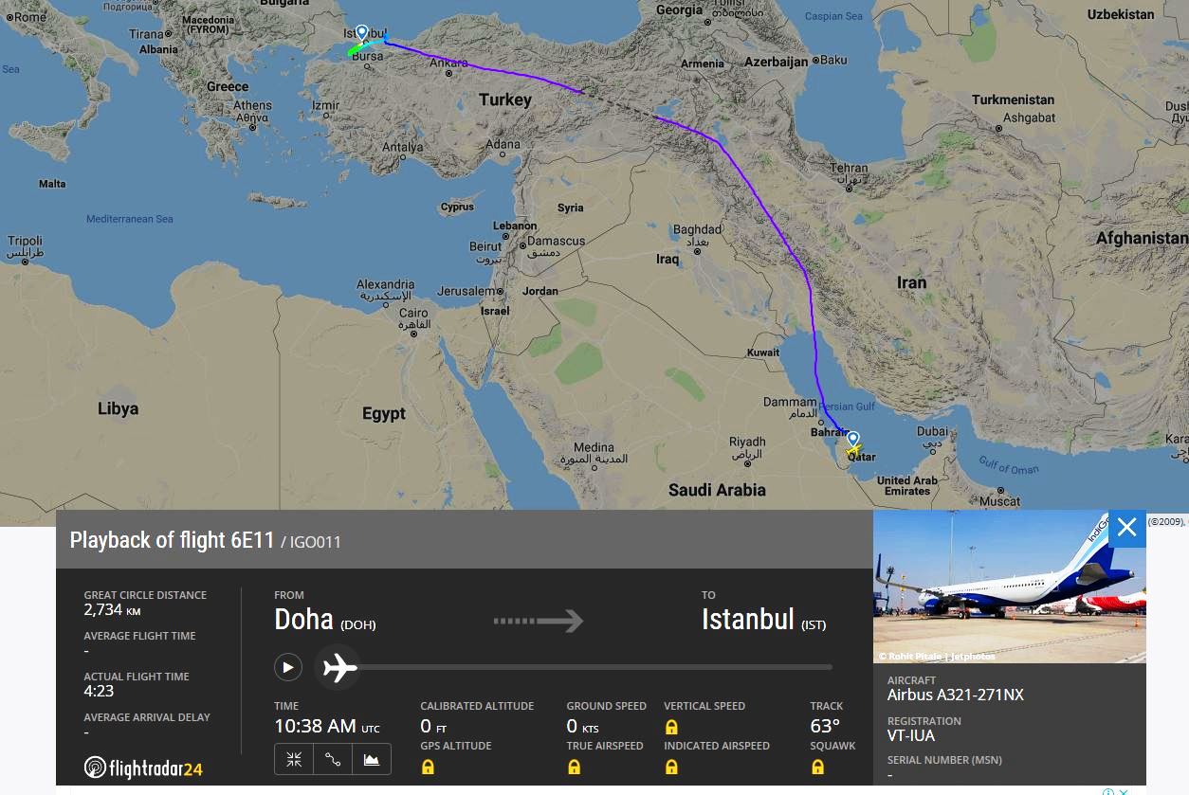This screenshot has height=795, width=1189.
Task: Select the Istanbul (IST) destination airport
Action: tap(763, 620)
